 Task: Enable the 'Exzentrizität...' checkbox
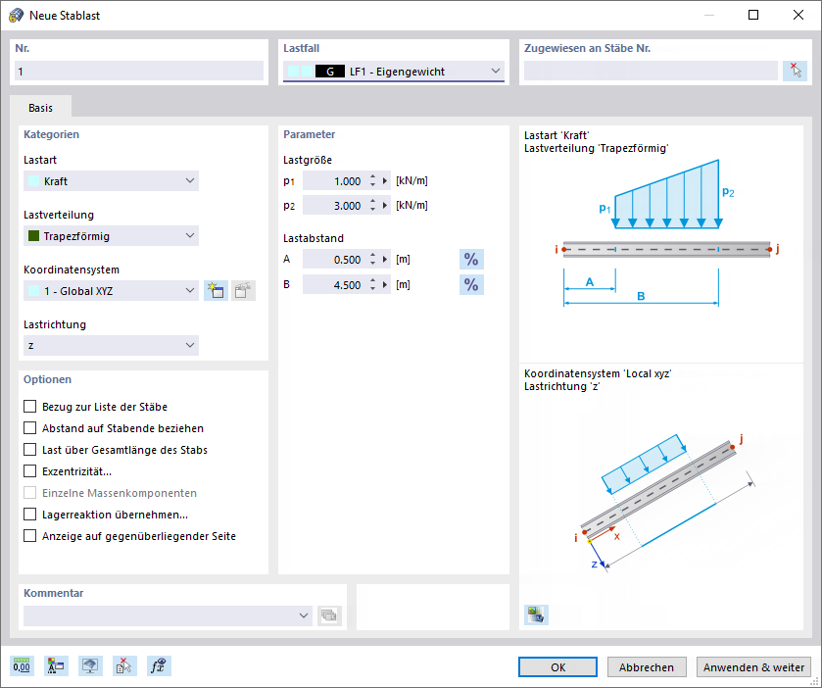click(x=29, y=471)
